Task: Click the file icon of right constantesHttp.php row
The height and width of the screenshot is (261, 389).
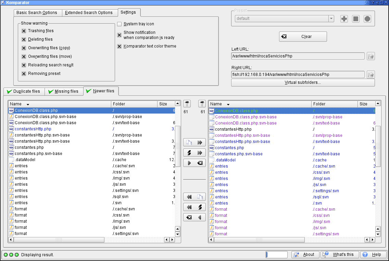Action: click(x=211, y=129)
